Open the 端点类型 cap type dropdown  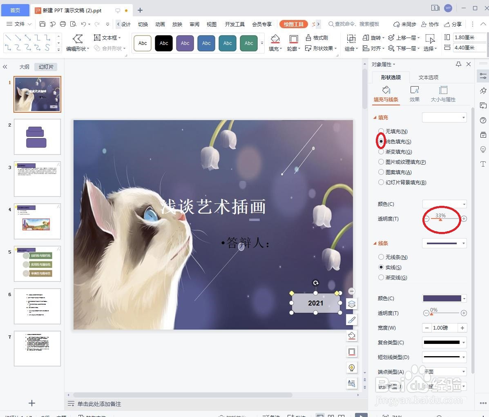444,372
